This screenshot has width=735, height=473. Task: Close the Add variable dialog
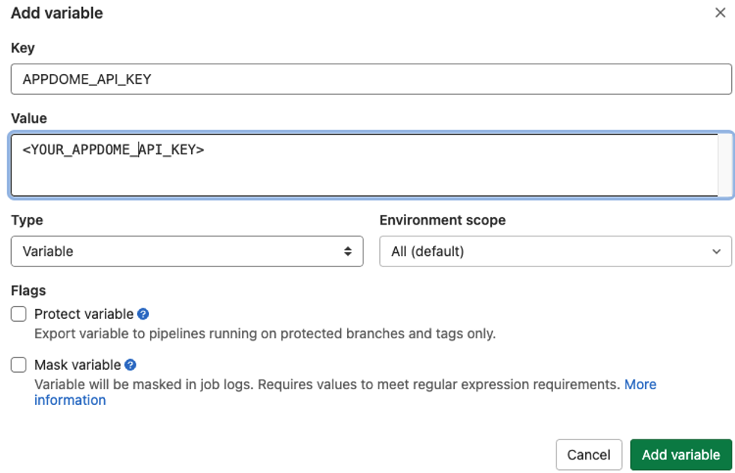coord(720,13)
